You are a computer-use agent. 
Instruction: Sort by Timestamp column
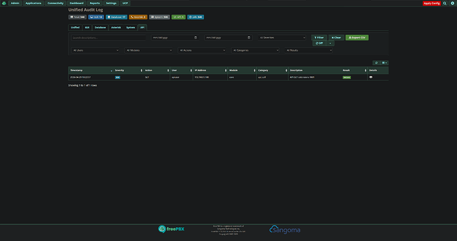tap(91, 71)
